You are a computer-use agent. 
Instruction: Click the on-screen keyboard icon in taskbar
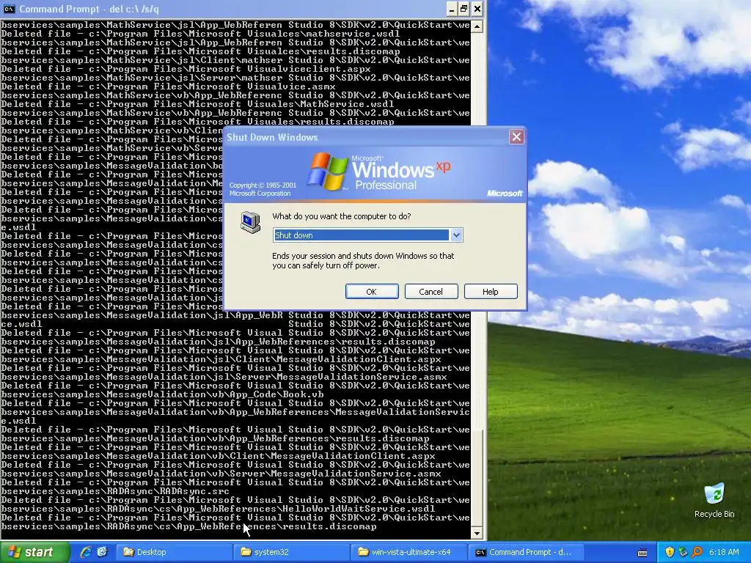tap(642, 553)
